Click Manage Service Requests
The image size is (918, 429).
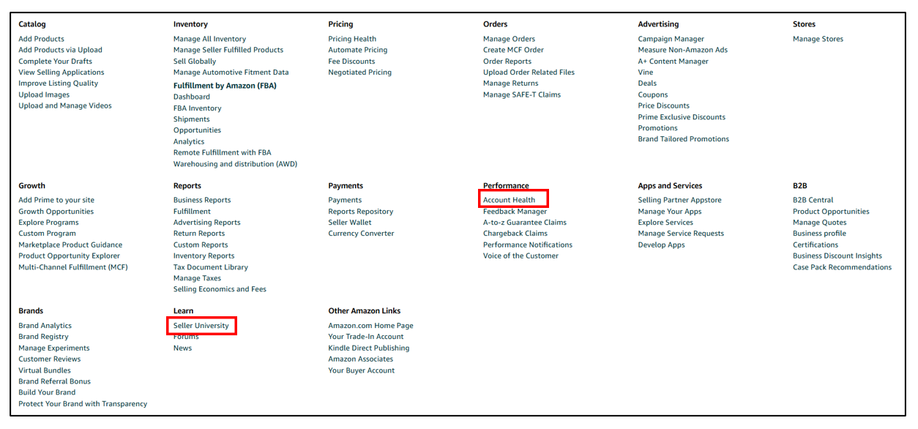click(681, 234)
